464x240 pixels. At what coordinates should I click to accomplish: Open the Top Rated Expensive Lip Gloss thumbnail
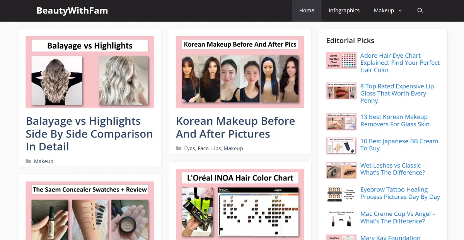(341, 91)
